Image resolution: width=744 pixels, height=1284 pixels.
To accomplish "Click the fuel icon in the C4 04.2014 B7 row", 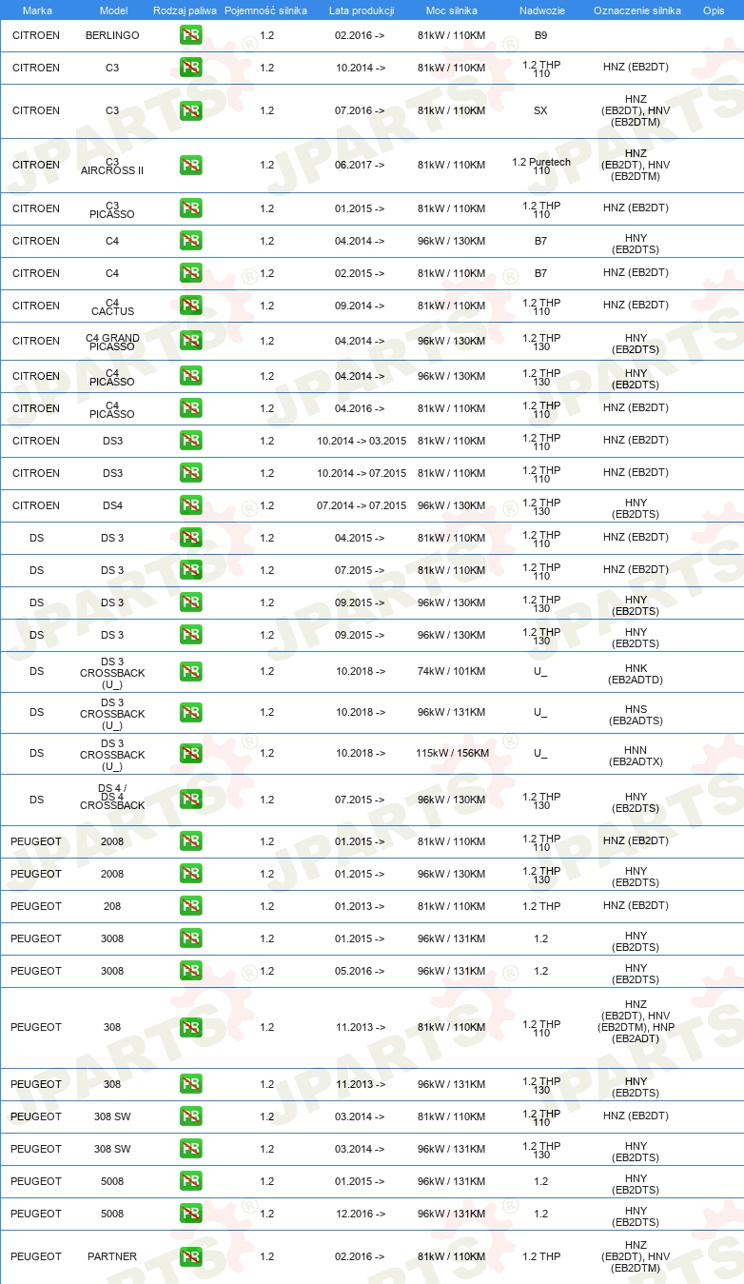I will tap(190, 242).
